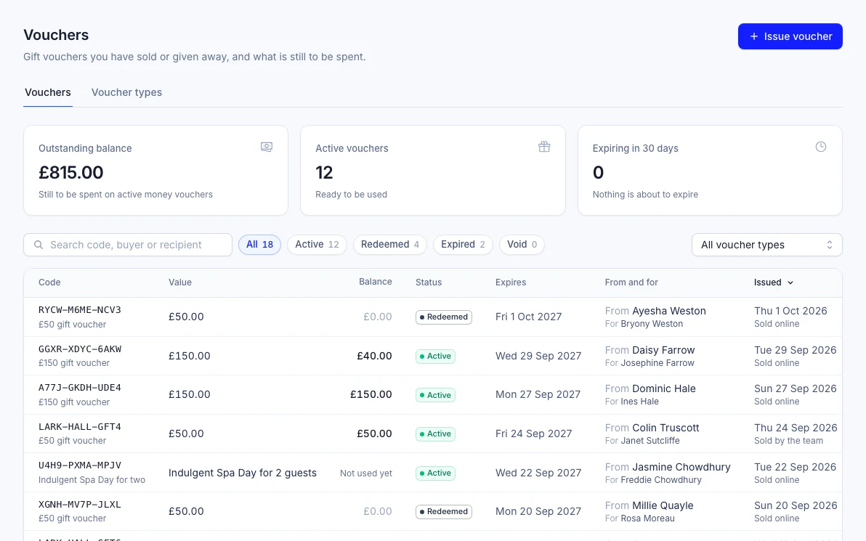
Task: Click the Status column header
Action: (x=429, y=282)
